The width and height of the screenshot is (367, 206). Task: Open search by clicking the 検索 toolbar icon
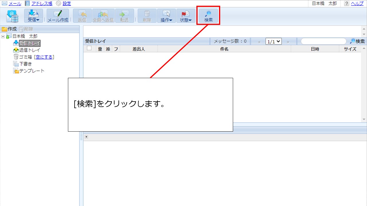coord(208,15)
